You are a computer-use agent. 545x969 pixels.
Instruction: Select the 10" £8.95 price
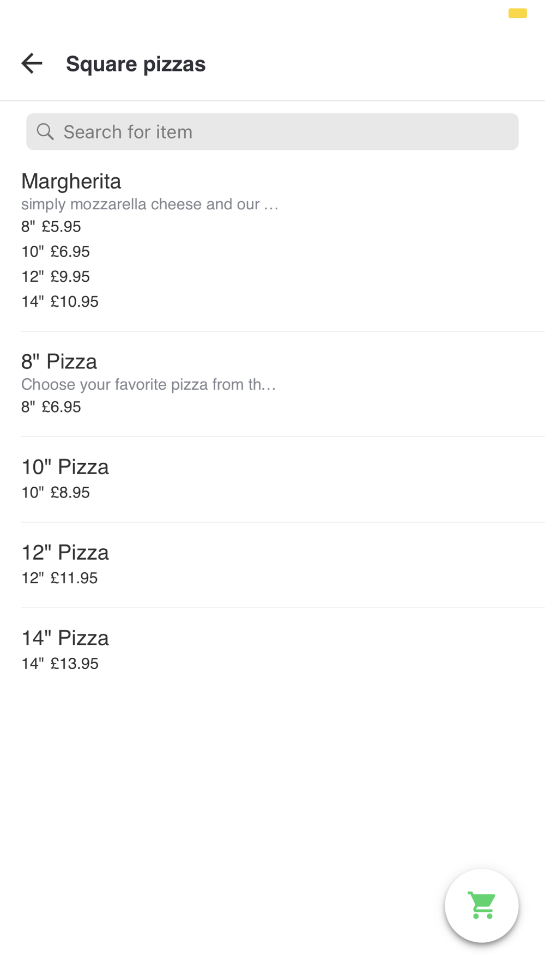point(56,493)
